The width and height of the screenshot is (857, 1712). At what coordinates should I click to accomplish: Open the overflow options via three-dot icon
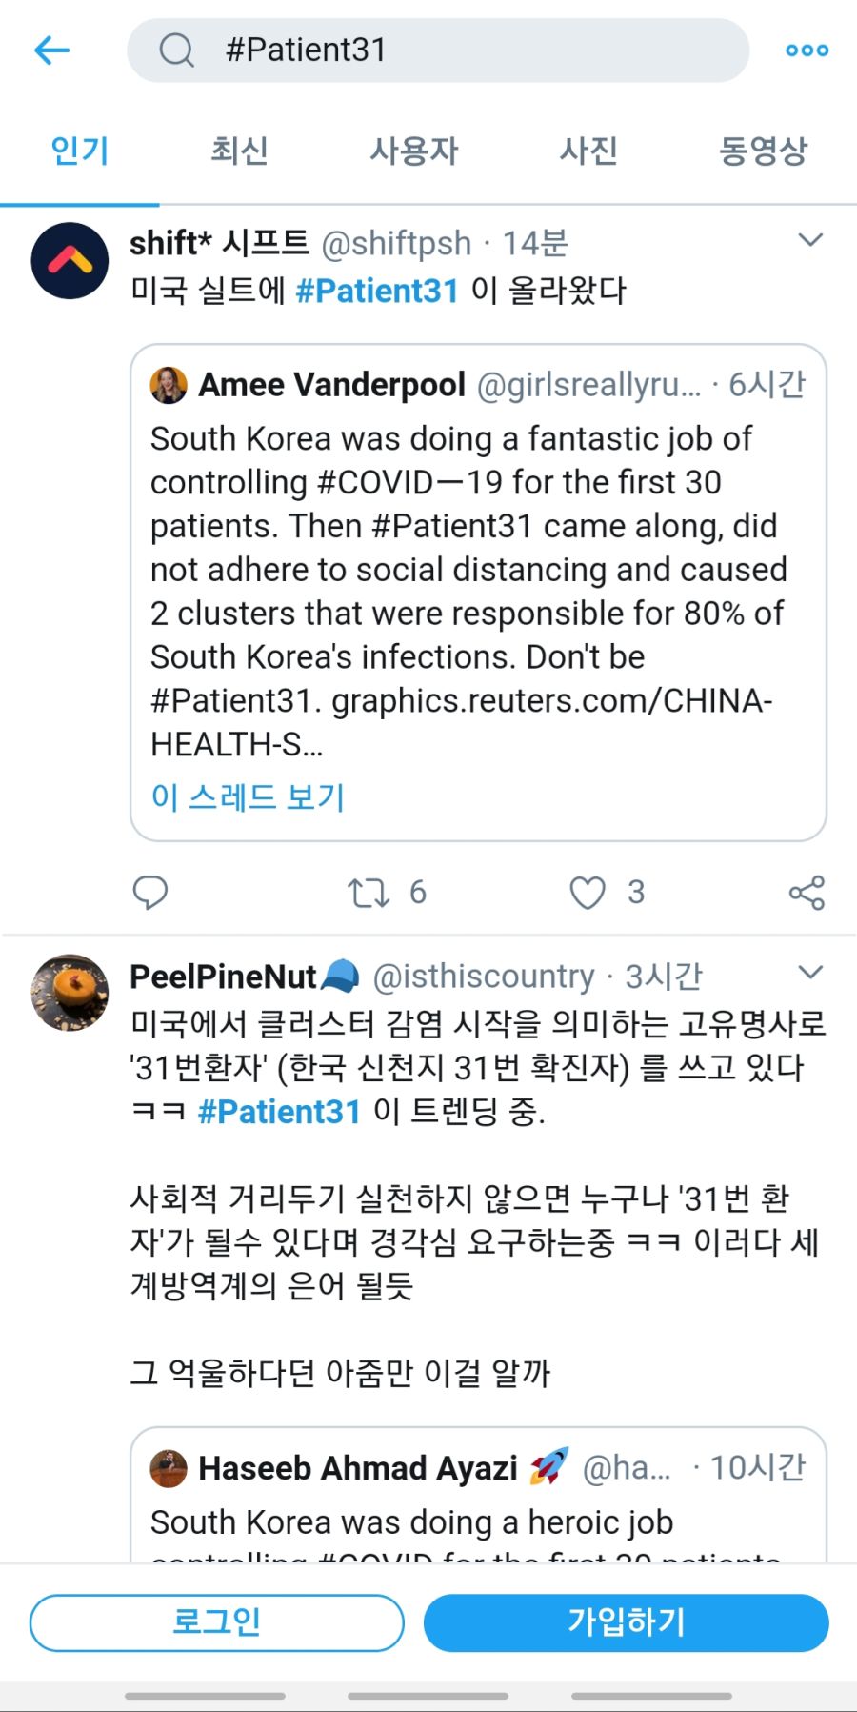pos(806,50)
